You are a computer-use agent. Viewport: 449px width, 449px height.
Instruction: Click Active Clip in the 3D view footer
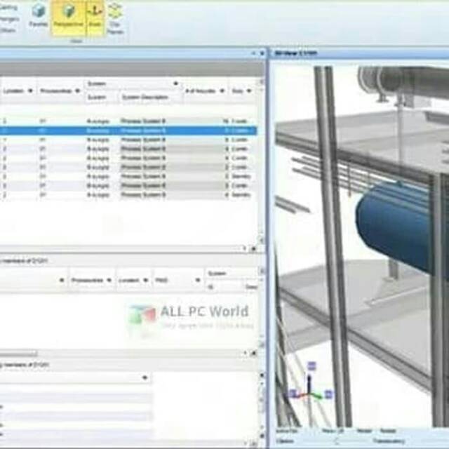(286, 431)
